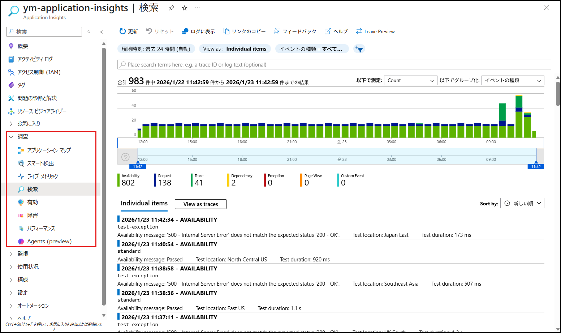
Task: Open ログに表示 in logs
Action: 198,31
